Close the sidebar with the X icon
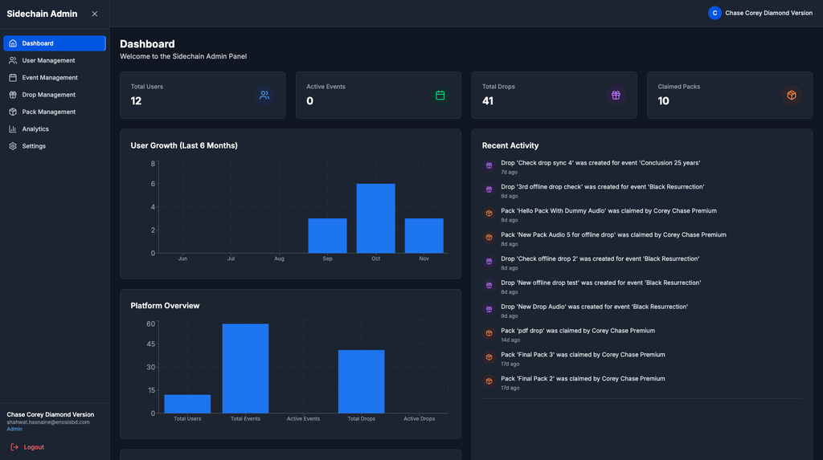This screenshot has height=460, width=823. [95, 14]
